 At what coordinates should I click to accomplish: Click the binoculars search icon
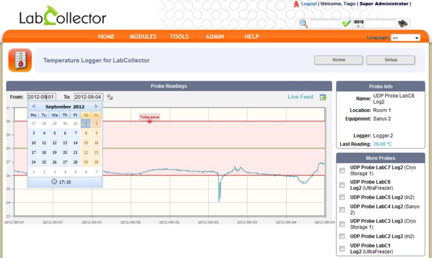(403, 24)
